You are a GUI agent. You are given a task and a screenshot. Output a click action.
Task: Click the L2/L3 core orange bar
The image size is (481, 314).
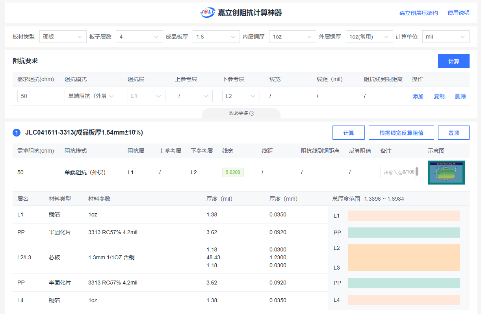(404, 258)
